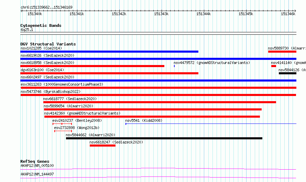The image size is (306, 182).
Task: Click the nsv6602497 (Sedlazeck2020) blue bar
Action: (158, 81)
